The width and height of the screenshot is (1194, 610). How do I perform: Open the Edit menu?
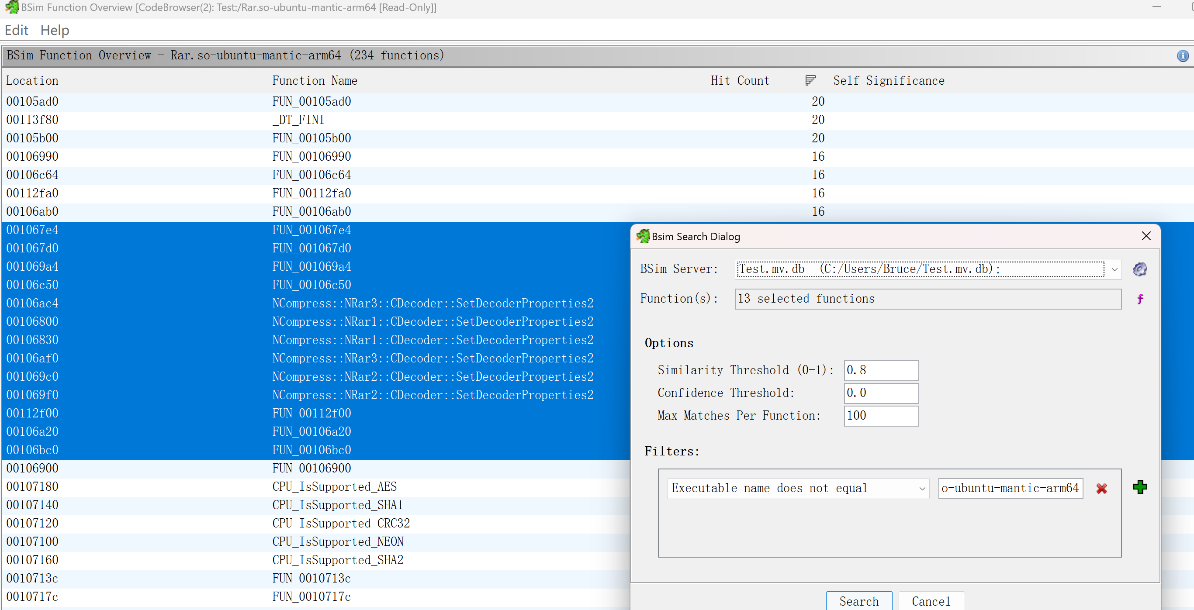[16, 31]
